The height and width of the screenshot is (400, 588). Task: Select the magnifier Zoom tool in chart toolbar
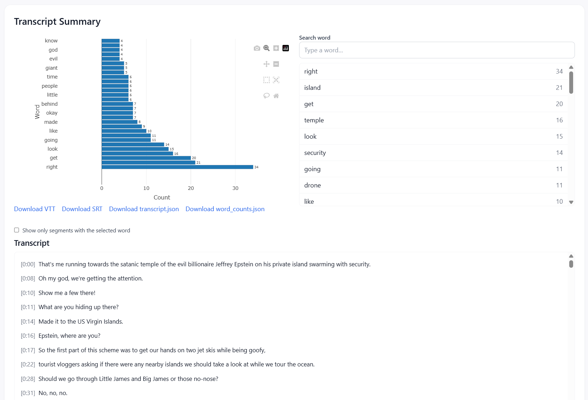(267, 48)
